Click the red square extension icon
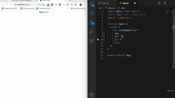 click(52, 5)
